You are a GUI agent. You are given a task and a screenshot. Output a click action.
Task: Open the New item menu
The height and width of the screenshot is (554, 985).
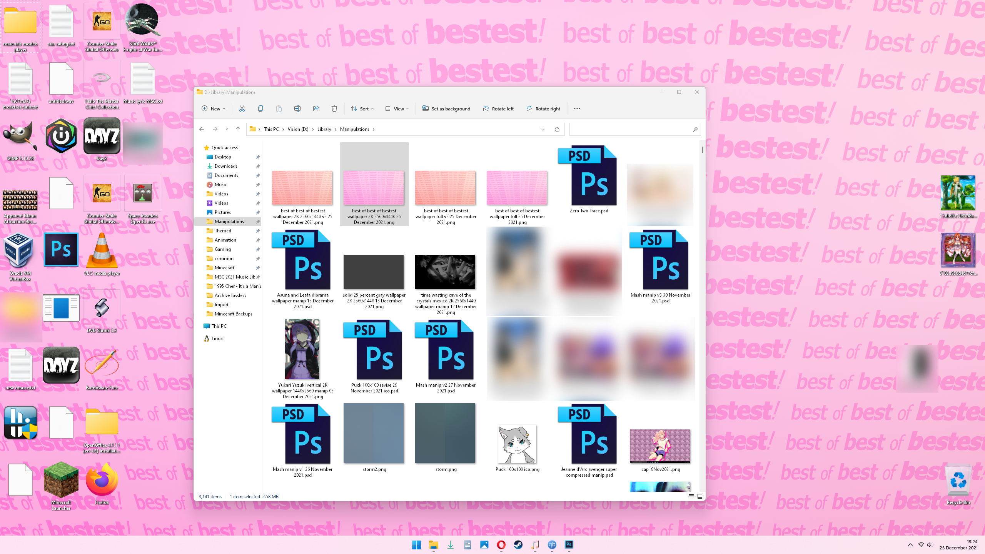pyautogui.click(x=214, y=108)
